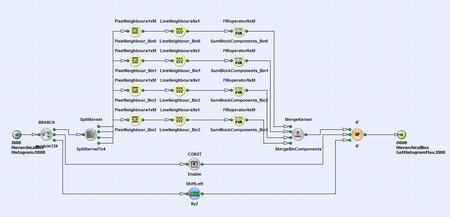Click the PixelNeighbour_Bin0 label
This screenshot has width=450, height=217.
[x=135, y=41]
